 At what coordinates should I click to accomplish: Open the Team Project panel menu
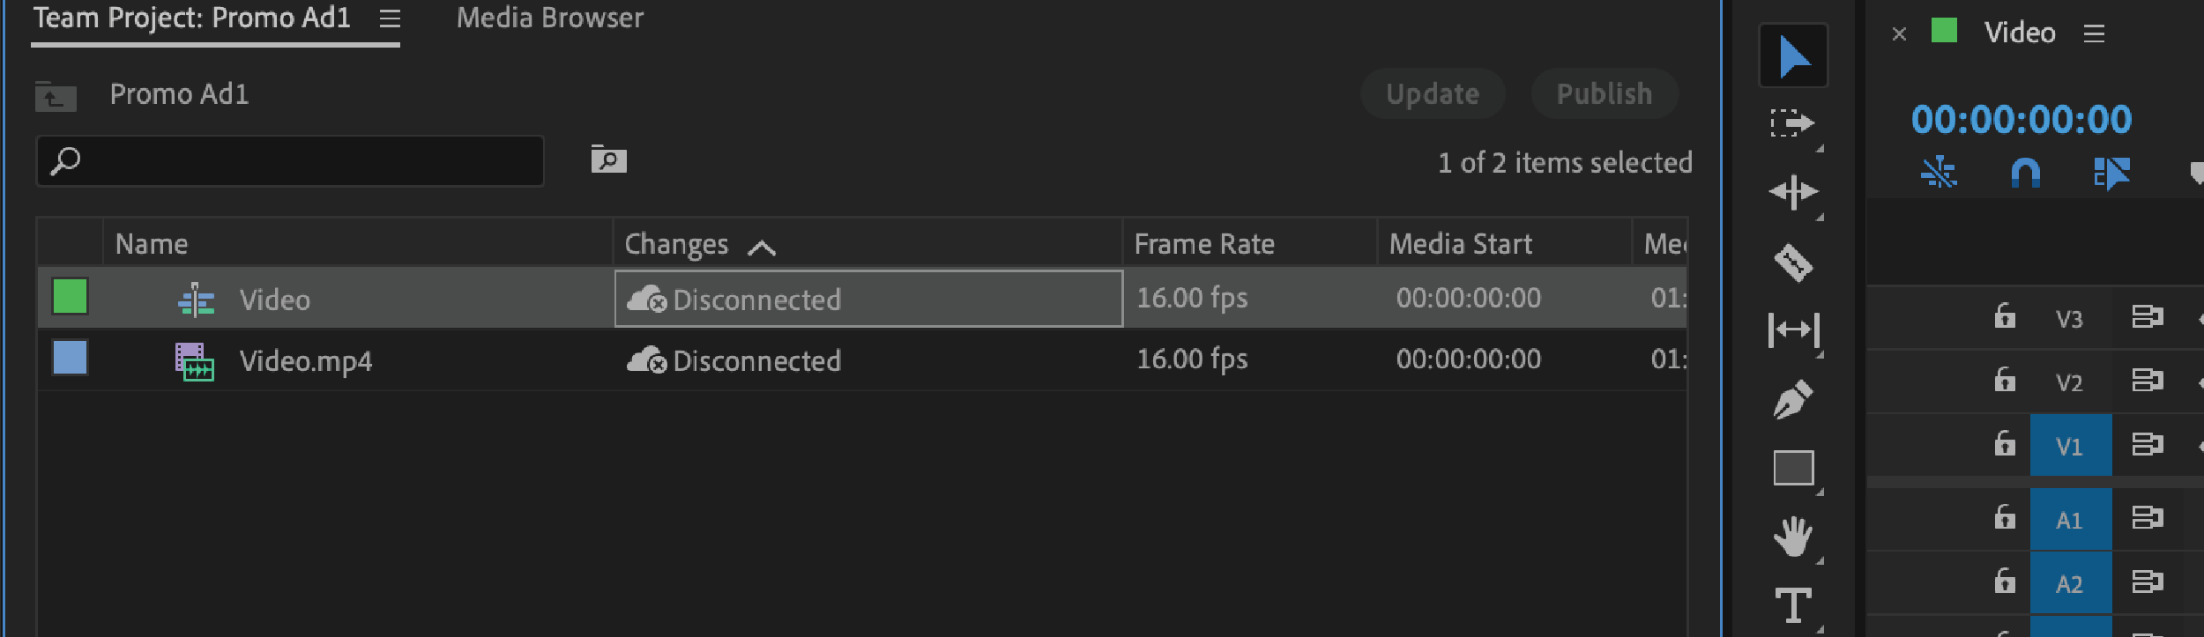click(390, 19)
